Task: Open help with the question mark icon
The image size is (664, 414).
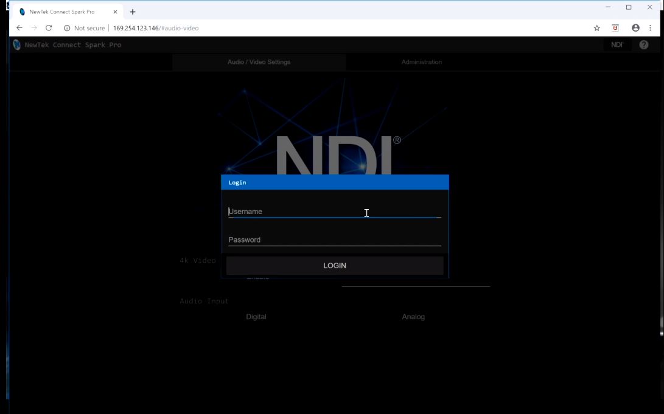Action: point(644,45)
